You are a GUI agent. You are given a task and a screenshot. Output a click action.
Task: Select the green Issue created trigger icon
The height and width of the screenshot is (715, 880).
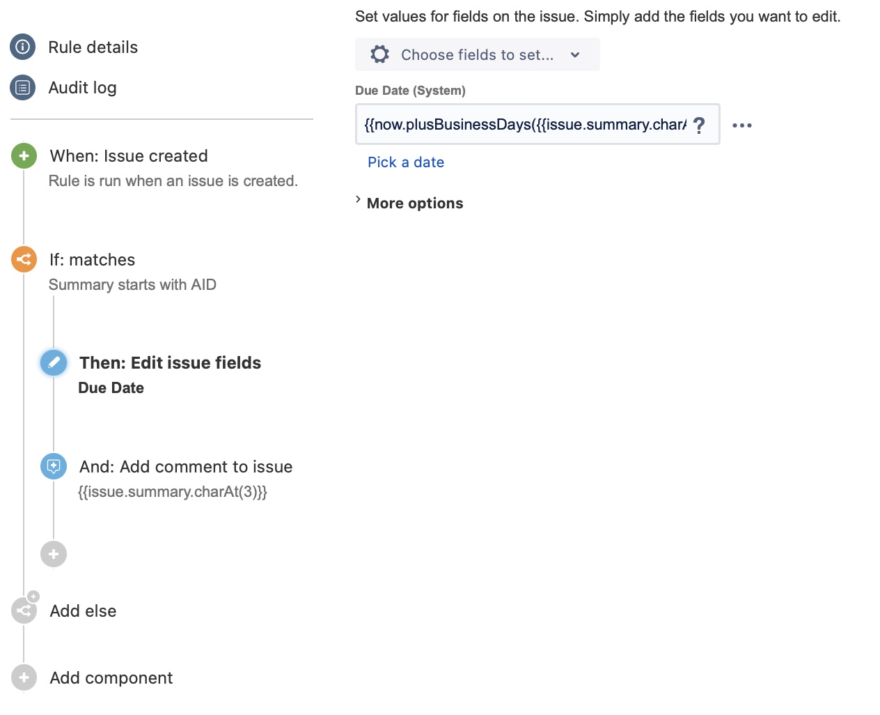(x=24, y=155)
